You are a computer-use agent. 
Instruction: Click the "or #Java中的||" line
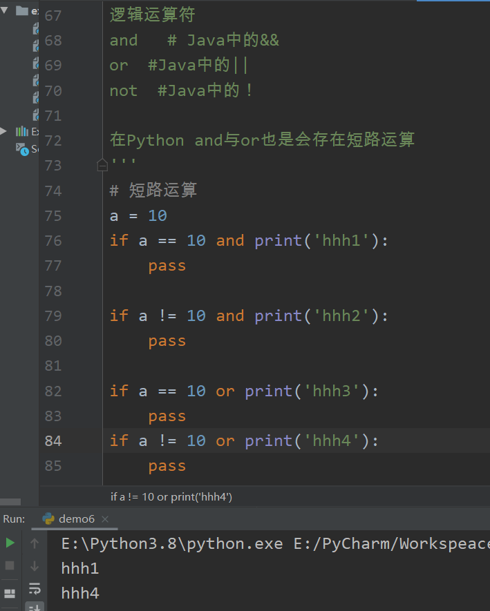[x=178, y=65]
